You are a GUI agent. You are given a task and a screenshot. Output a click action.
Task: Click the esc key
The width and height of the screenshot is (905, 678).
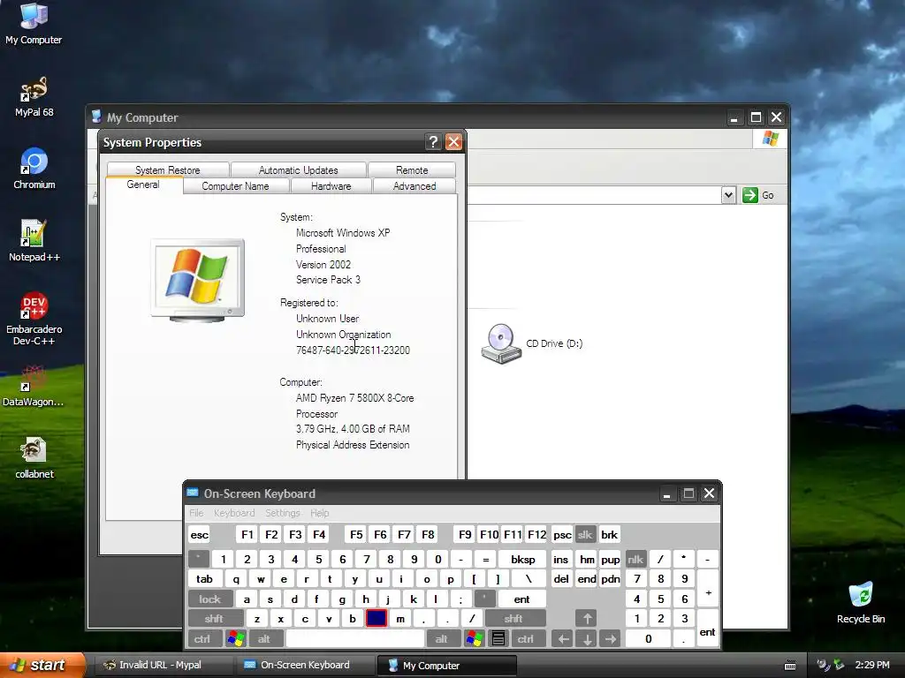(x=200, y=534)
